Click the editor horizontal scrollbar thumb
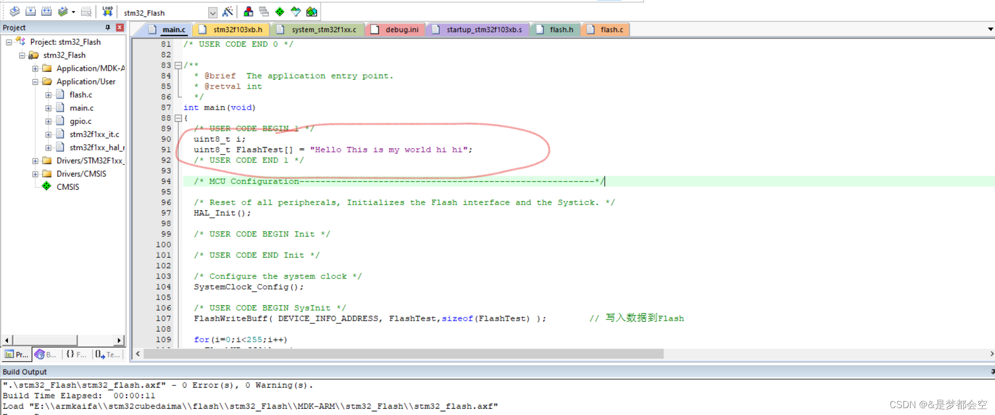 pyautogui.click(x=403, y=354)
